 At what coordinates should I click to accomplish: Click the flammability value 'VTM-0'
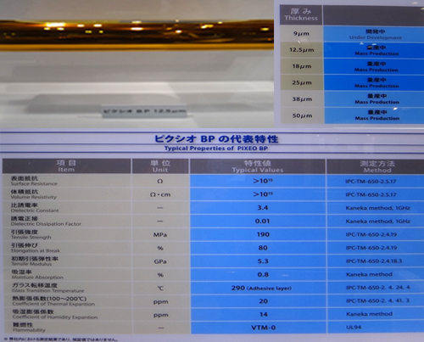[263, 328]
